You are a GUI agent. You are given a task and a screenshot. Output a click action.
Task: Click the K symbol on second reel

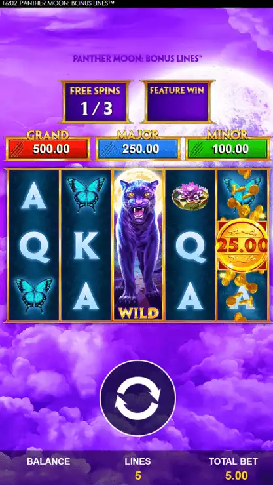tap(86, 246)
